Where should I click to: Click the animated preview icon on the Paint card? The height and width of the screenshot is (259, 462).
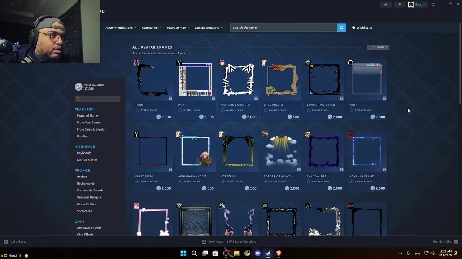pos(213,98)
